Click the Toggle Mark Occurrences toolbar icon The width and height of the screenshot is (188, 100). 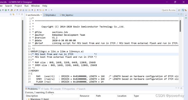pyautogui.click(x=21, y=10)
